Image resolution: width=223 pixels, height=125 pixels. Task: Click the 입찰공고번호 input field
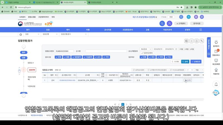click(x=64, y=51)
